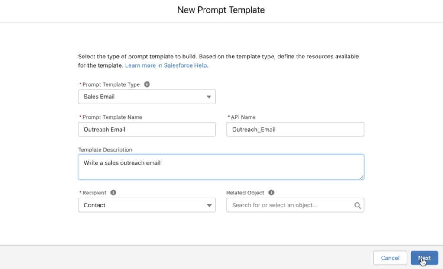
Task: Click the New Prompt Template heading
Action: 221,10
